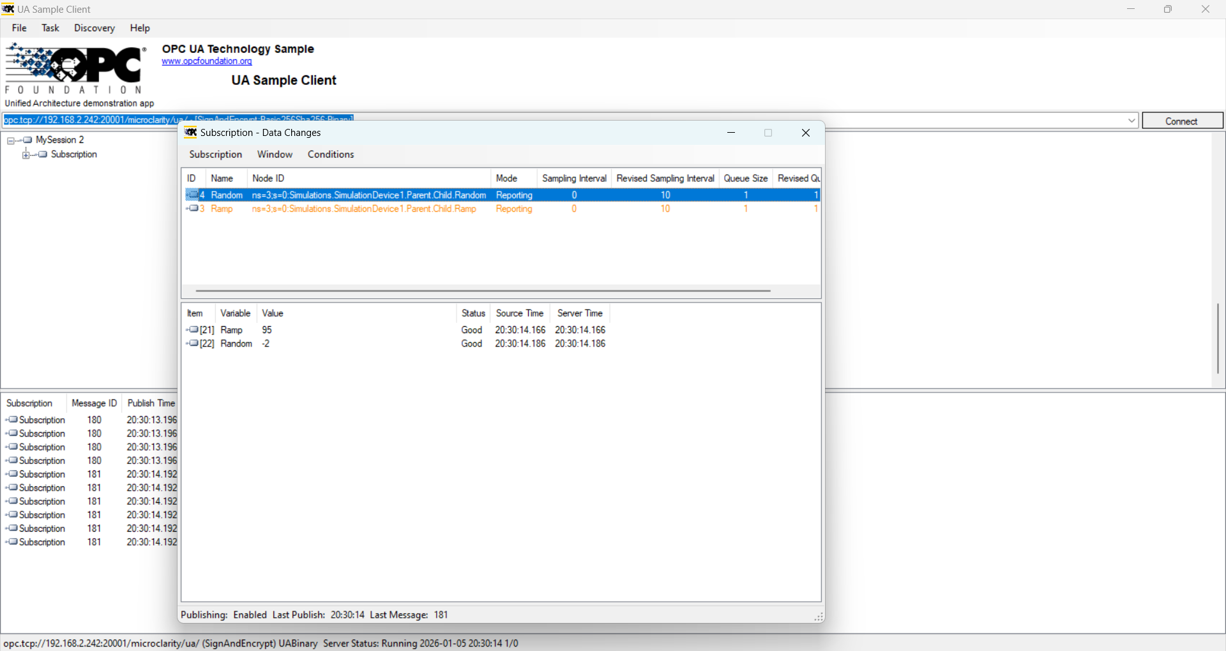Image resolution: width=1226 pixels, height=651 pixels.
Task: Click the Subscription icon beside message 181
Action: (11, 474)
